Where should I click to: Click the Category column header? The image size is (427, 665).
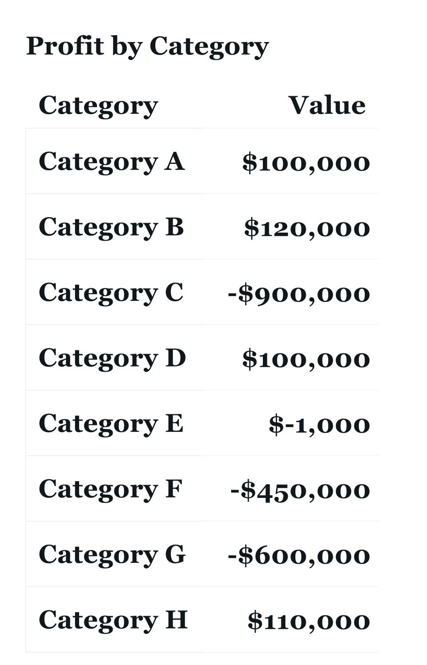98,106
